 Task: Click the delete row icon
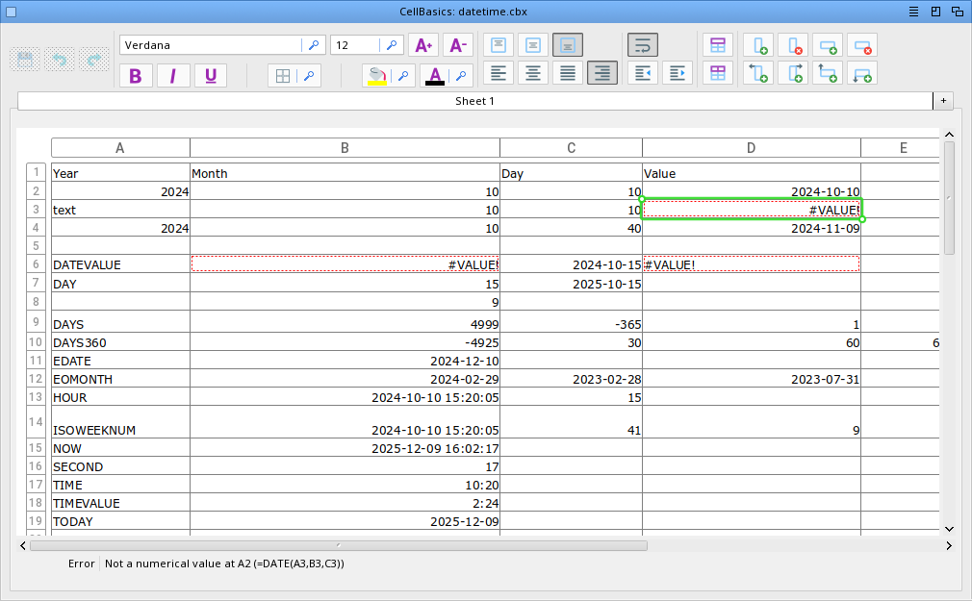(x=862, y=45)
